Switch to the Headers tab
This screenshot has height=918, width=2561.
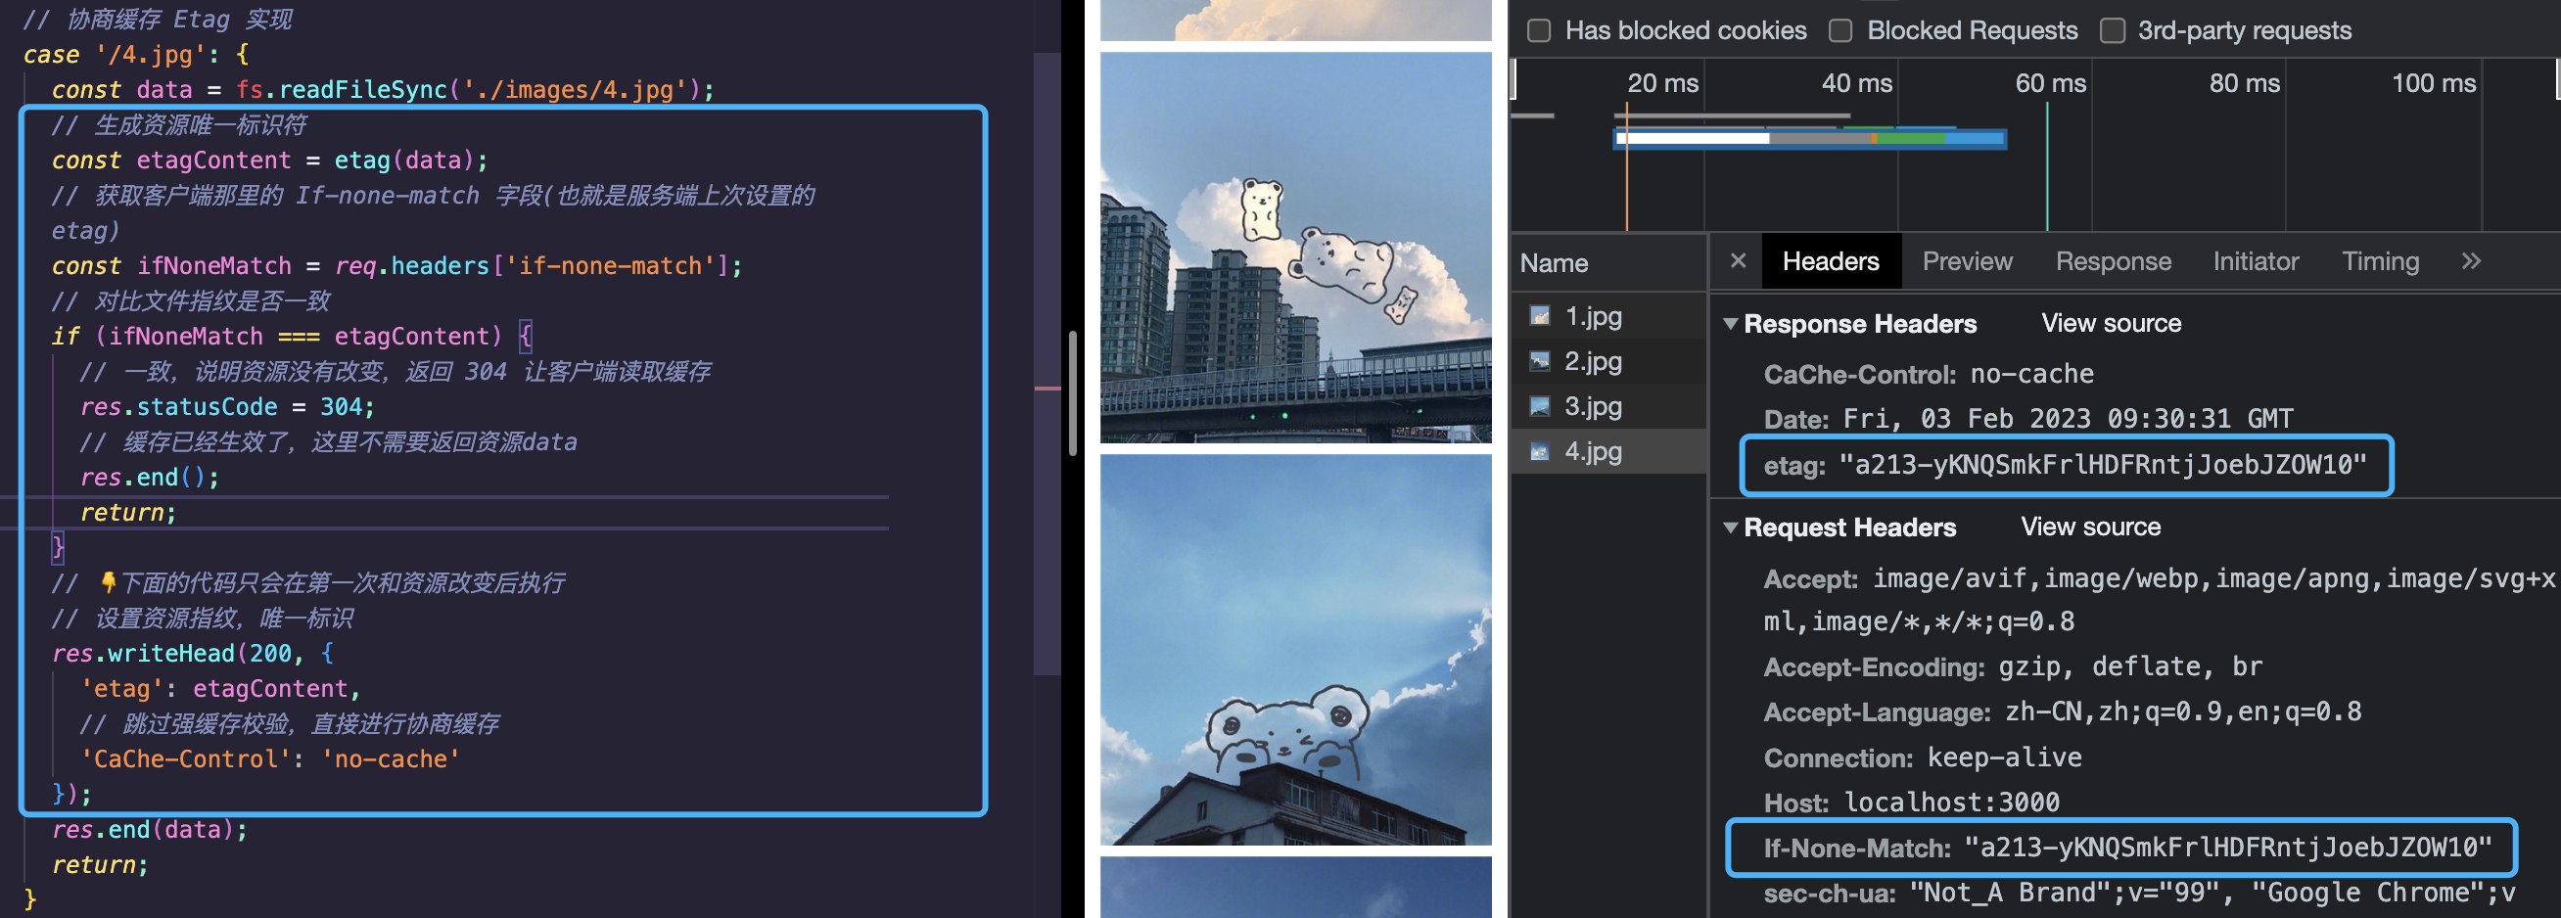tap(1831, 261)
